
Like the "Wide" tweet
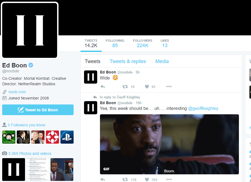click(147, 87)
